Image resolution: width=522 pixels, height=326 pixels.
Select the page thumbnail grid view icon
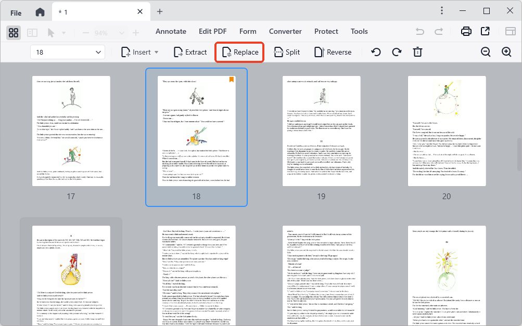coord(13,32)
